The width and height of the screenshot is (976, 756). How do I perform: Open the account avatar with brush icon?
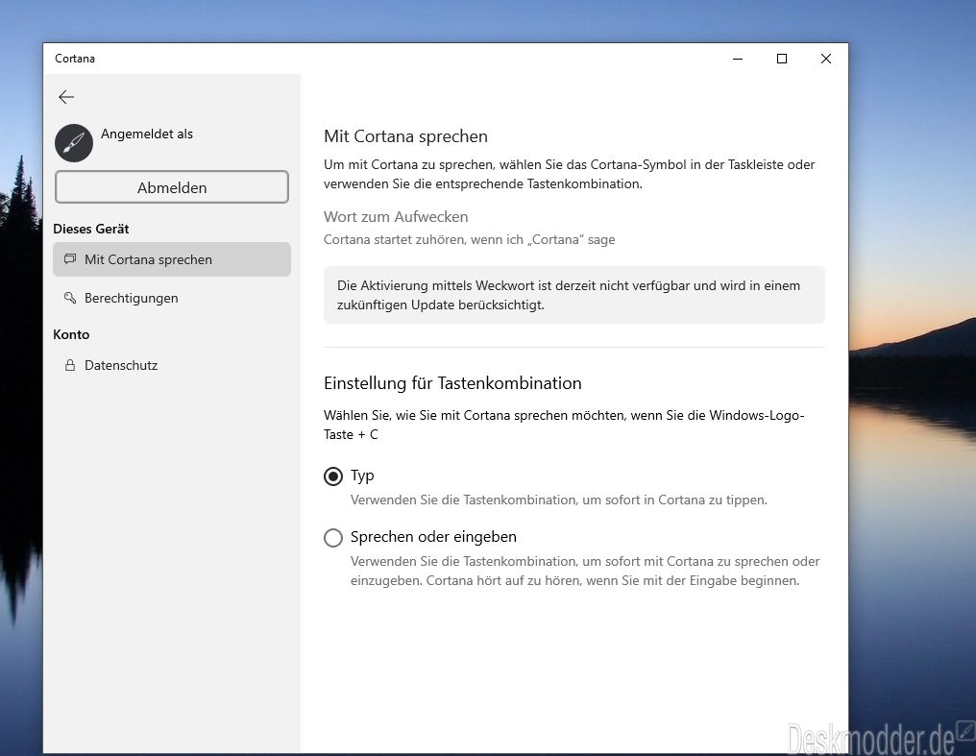(x=74, y=142)
